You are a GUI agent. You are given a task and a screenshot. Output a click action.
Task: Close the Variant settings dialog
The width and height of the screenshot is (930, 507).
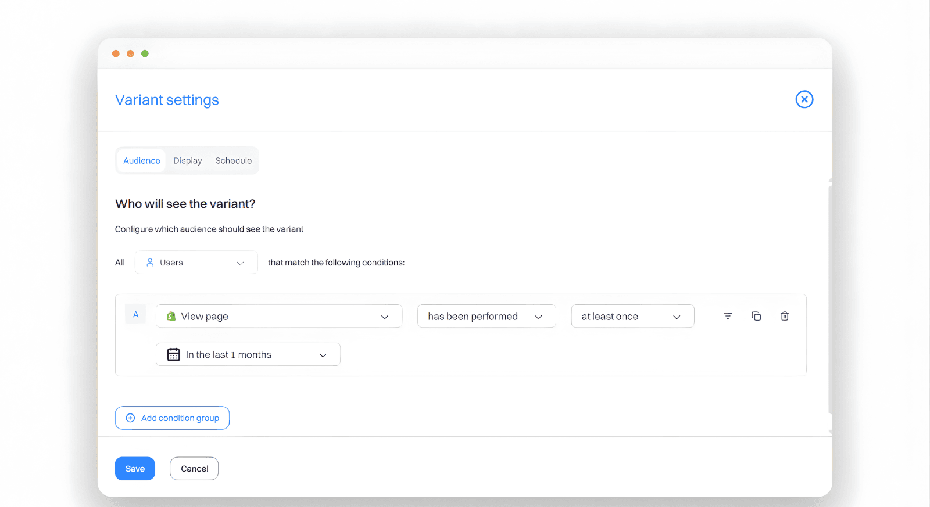[x=804, y=99]
